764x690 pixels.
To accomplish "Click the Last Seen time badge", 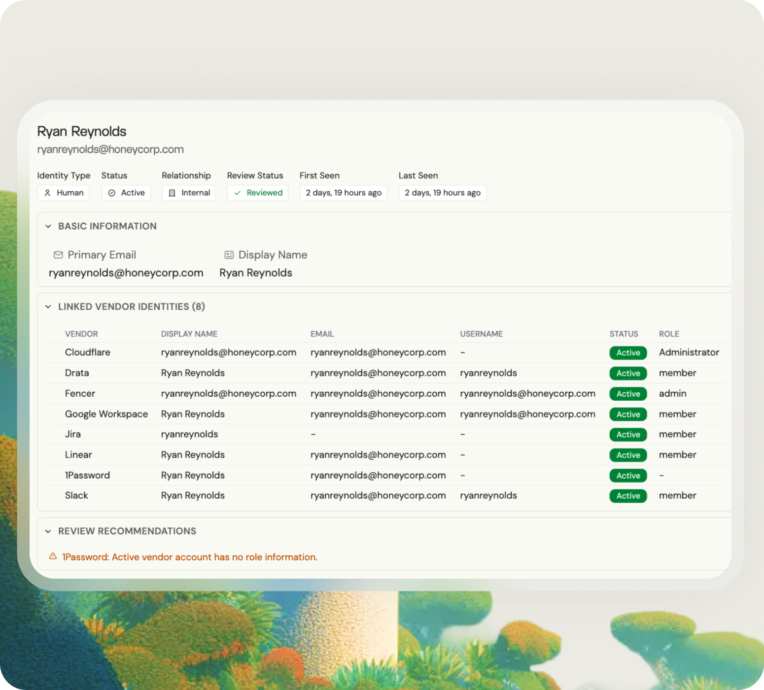I will click(x=443, y=193).
